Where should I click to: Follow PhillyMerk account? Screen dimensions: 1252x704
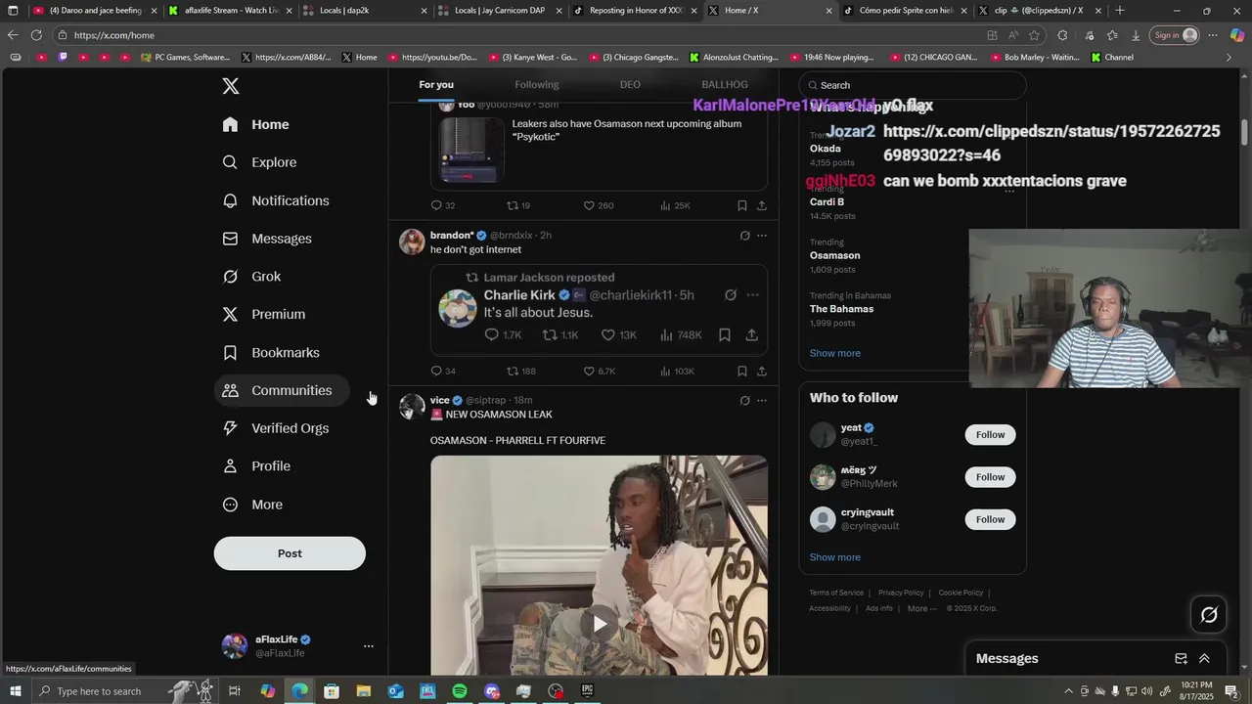pyautogui.click(x=990, y=477)
